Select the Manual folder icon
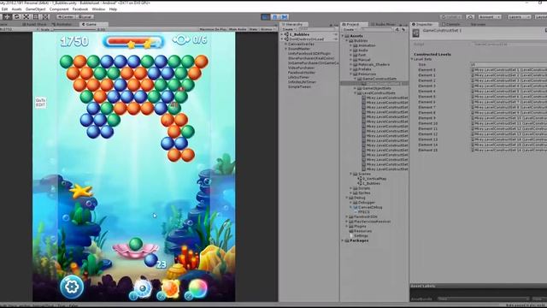The width and height of the screenshot is (547, 308). point(356,60)
